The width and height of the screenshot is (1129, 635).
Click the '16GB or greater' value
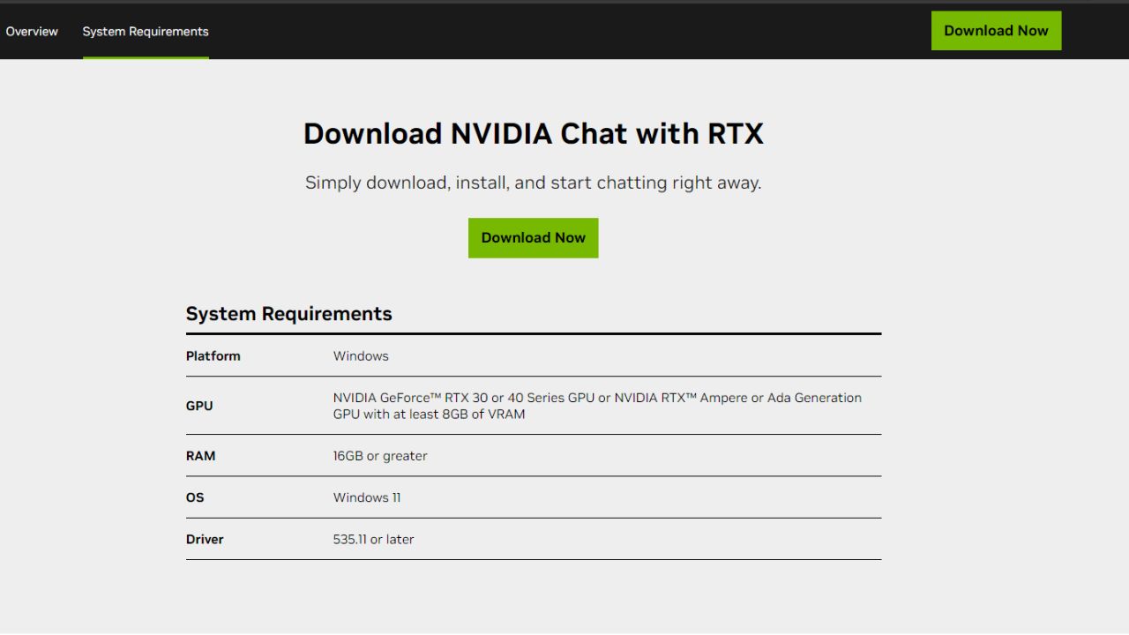coord(380,456)
